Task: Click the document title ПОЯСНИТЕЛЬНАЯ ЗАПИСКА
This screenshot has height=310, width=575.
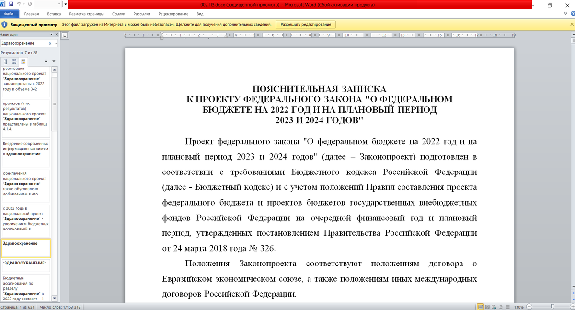Action: [x=319, y=89]
